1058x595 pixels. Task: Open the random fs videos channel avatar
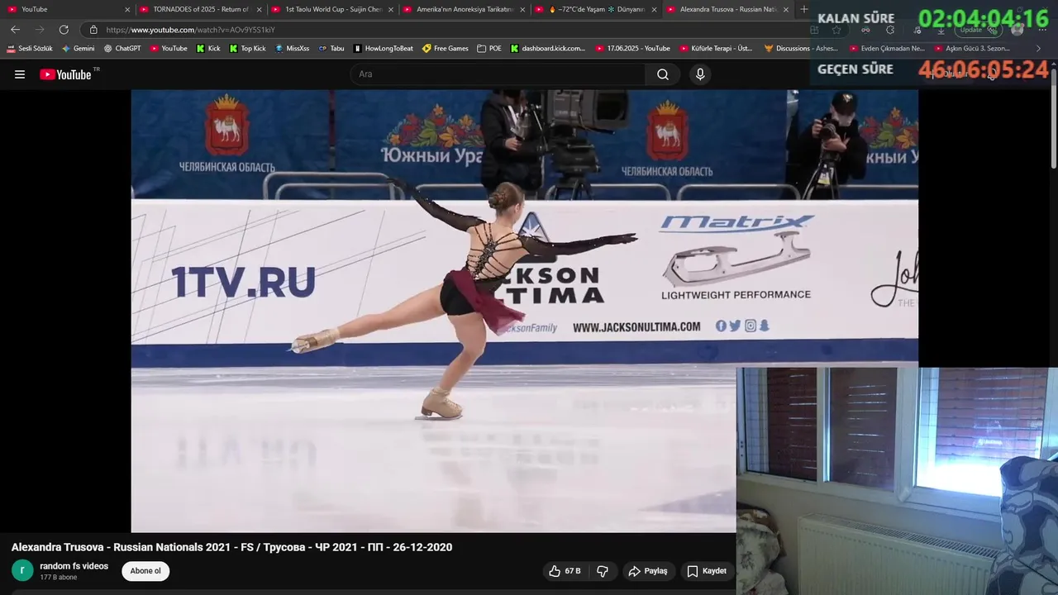click(x=22, y=570)
